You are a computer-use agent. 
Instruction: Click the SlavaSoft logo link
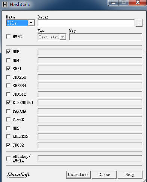pyautogui.click(x=18, y=175)
